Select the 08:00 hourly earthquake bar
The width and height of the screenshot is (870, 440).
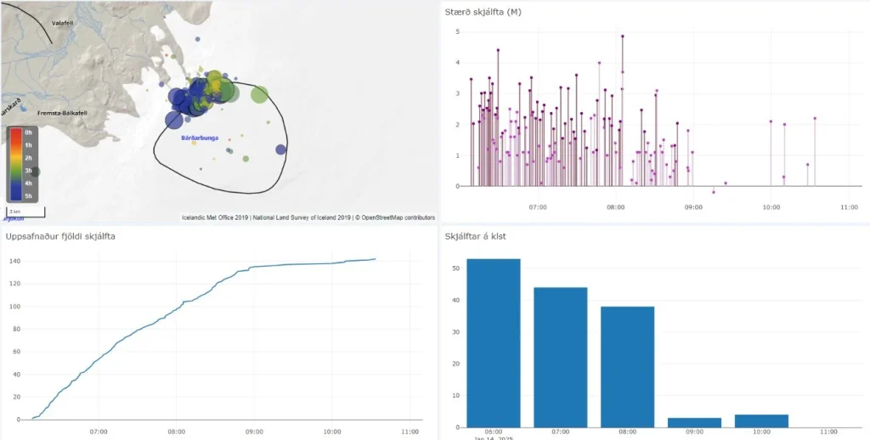[628, 367]
